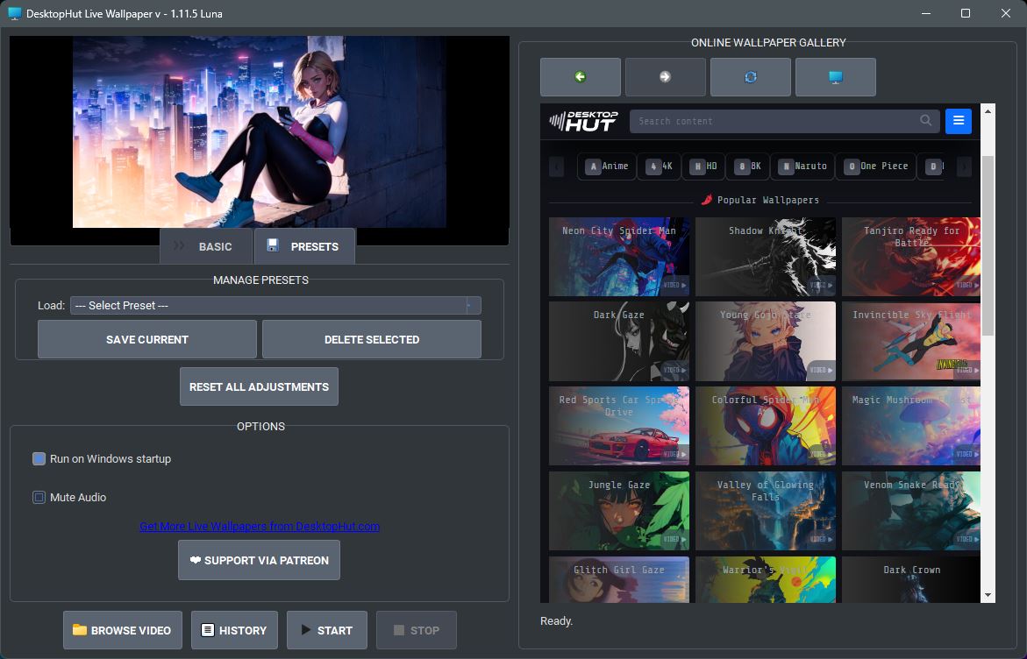
Task: Toggle the Mute Audio checkbox
Action: click(39, 498)
